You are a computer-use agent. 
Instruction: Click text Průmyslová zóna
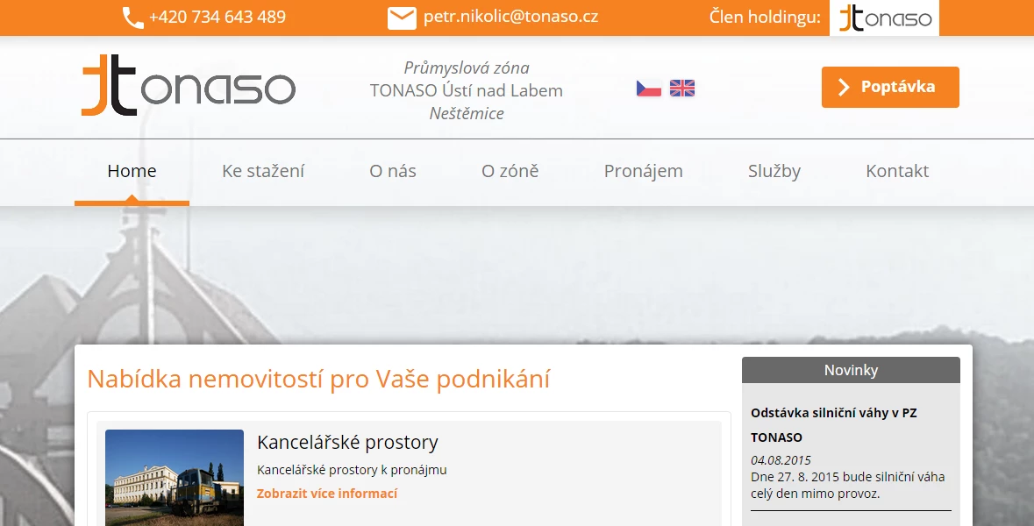(467, 68)
